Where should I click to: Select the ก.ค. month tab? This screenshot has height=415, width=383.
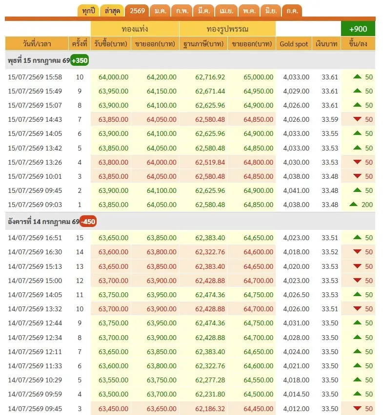(292, 11)
